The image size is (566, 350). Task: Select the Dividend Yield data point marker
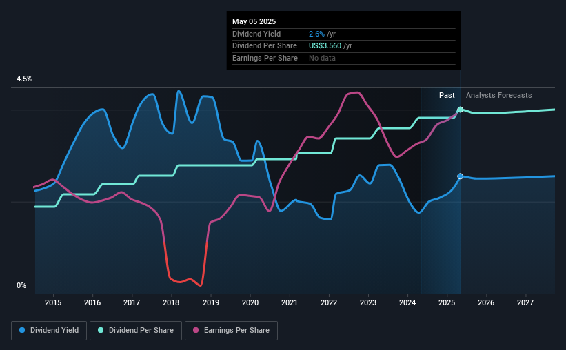click(x=461, y=176)
